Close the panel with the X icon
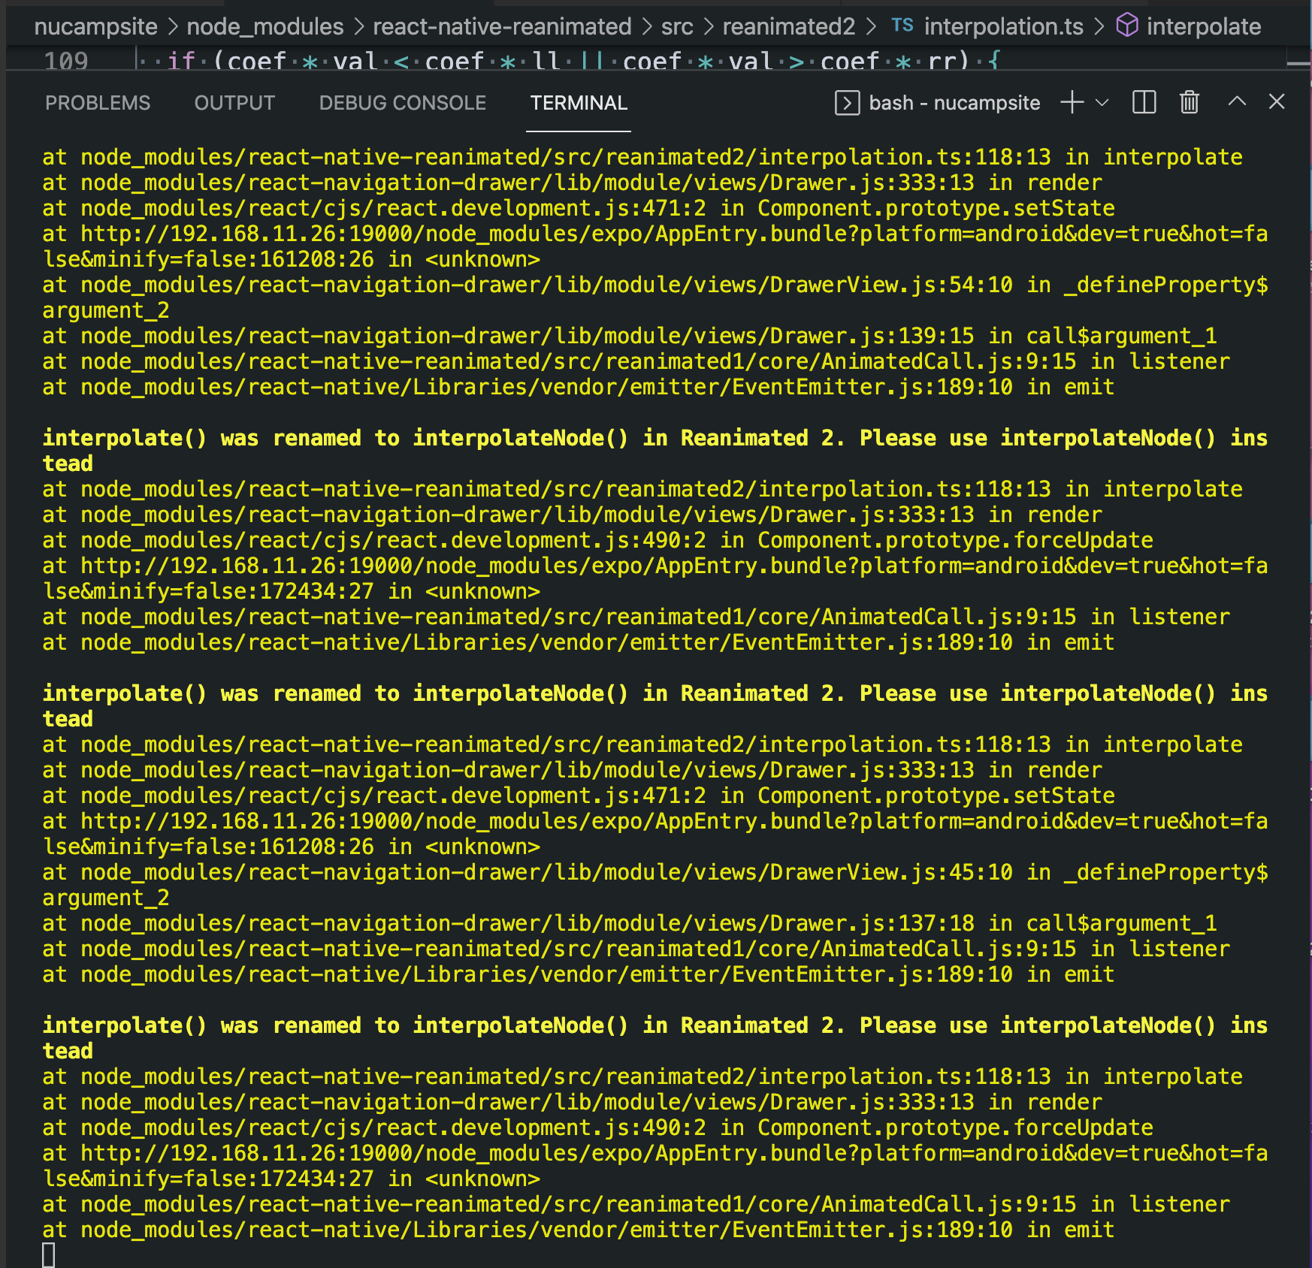The image size is (1312, 1268). [x=1277, y=103]
